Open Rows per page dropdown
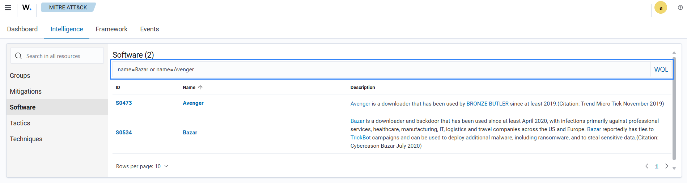687x183 pixels. tap(142, 166)
